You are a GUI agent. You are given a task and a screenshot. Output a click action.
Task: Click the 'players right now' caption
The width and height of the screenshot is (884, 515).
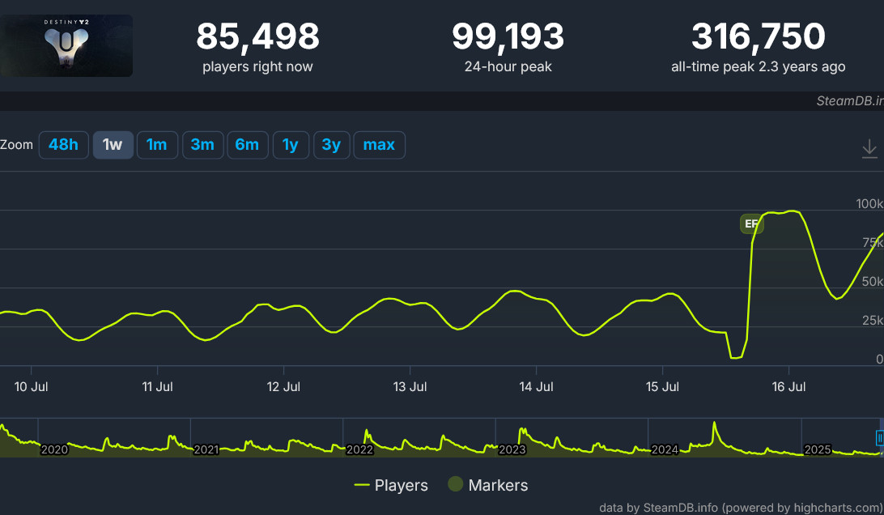point(257,67)
